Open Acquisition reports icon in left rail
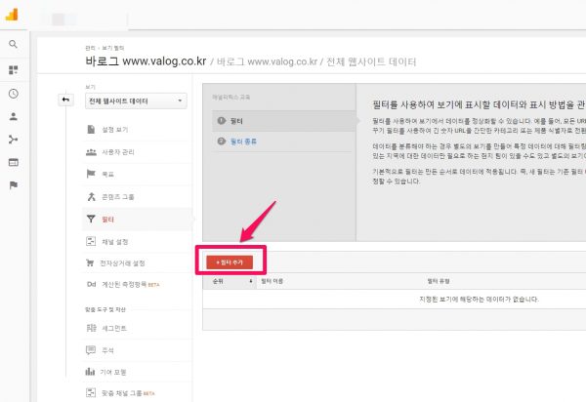This screenshot has width=586, height=402. coord(13,140)
